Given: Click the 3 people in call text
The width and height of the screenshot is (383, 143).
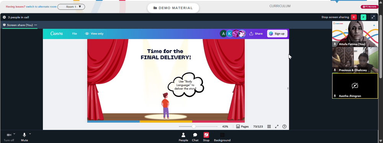Looking at the screenshot, I should point(18,17).
